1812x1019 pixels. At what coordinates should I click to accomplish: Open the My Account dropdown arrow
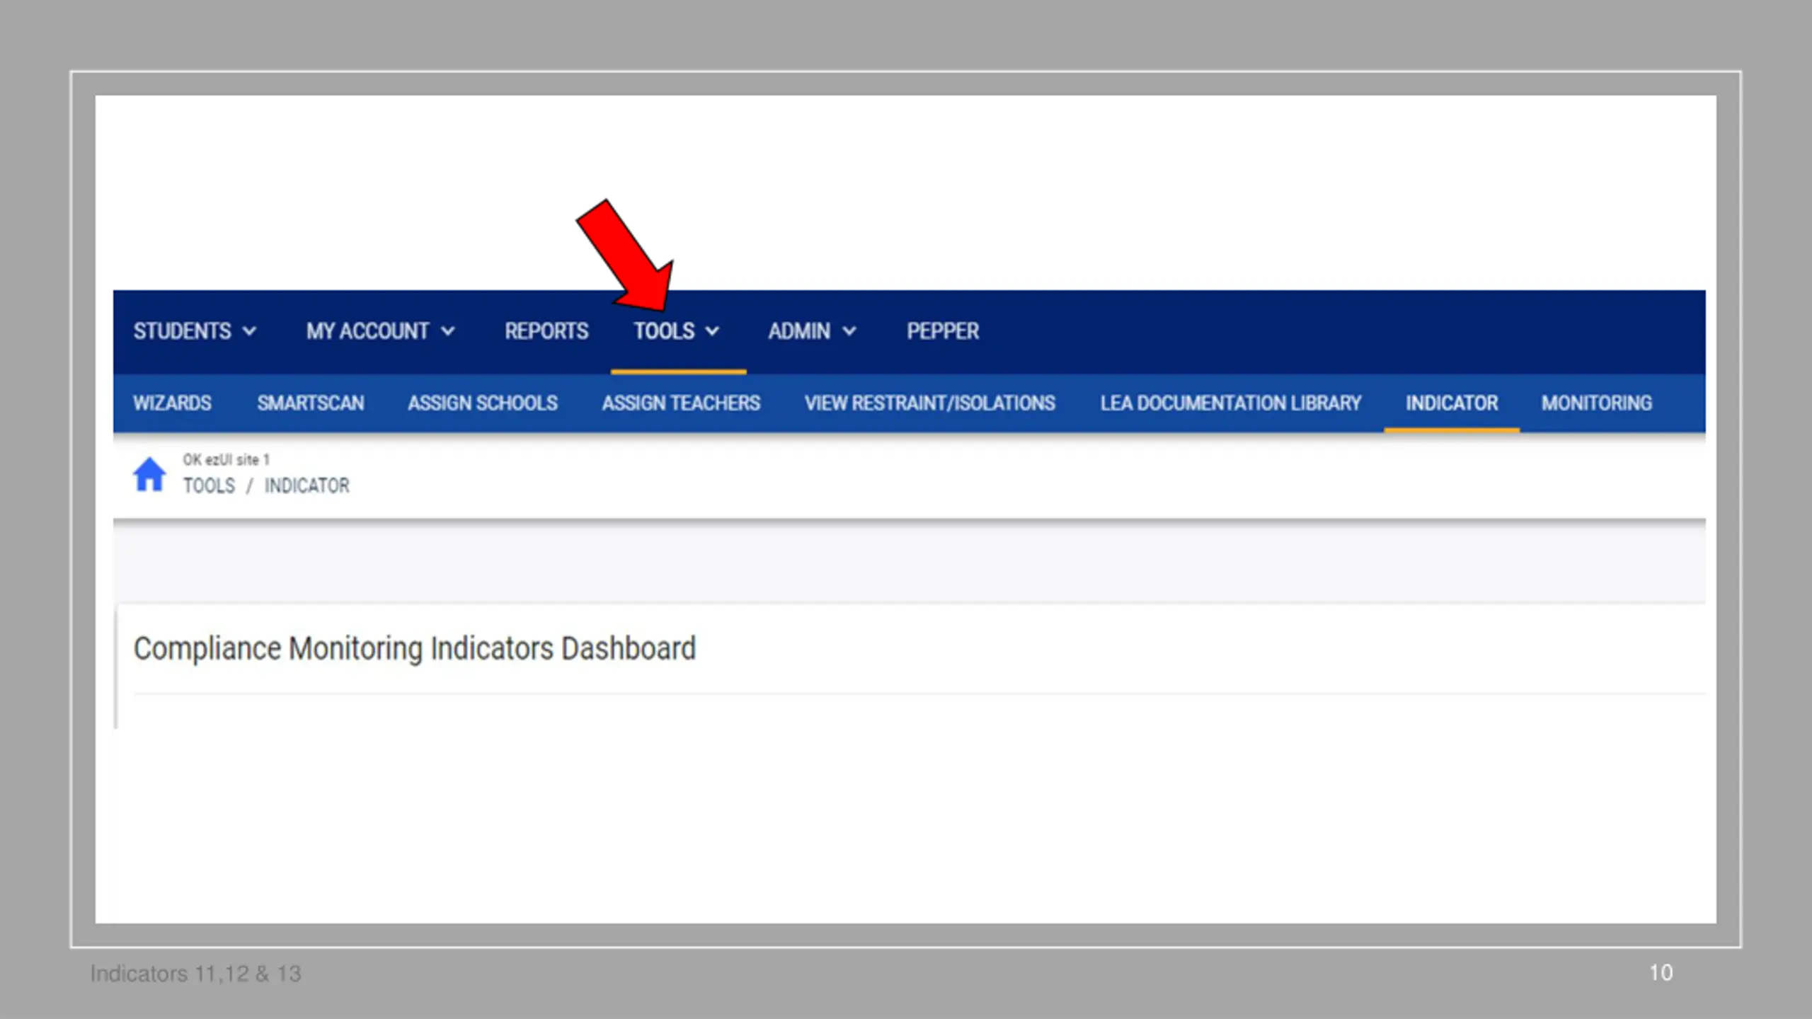pyautogui.click(x=447, y=331)
